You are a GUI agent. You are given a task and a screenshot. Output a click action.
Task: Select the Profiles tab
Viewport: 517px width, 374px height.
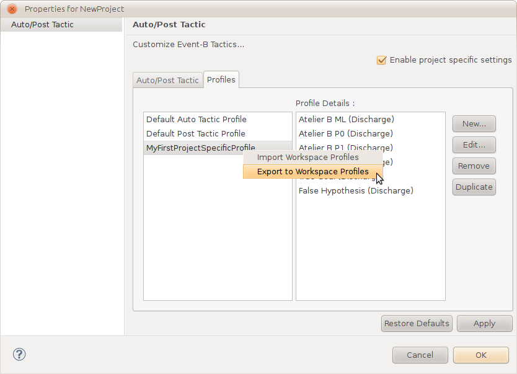tap(221, 79)
